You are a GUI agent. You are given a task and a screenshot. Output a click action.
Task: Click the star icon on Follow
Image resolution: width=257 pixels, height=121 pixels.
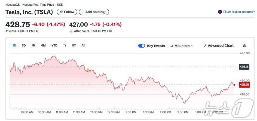point(61,12)
